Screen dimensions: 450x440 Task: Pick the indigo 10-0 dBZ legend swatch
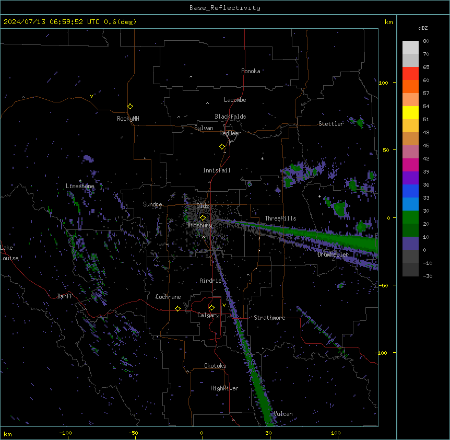410,244
